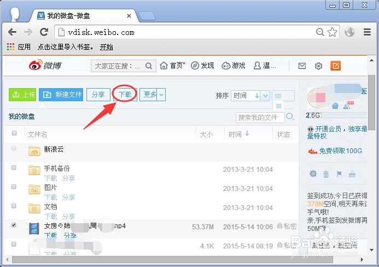This screenshot has width=379, height=267.
Task: Click the zoom magnifier in address bar
Action: (320, 32)
